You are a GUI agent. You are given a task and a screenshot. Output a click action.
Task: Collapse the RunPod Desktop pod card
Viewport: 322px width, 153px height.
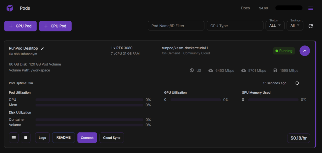tap(304, 51)
